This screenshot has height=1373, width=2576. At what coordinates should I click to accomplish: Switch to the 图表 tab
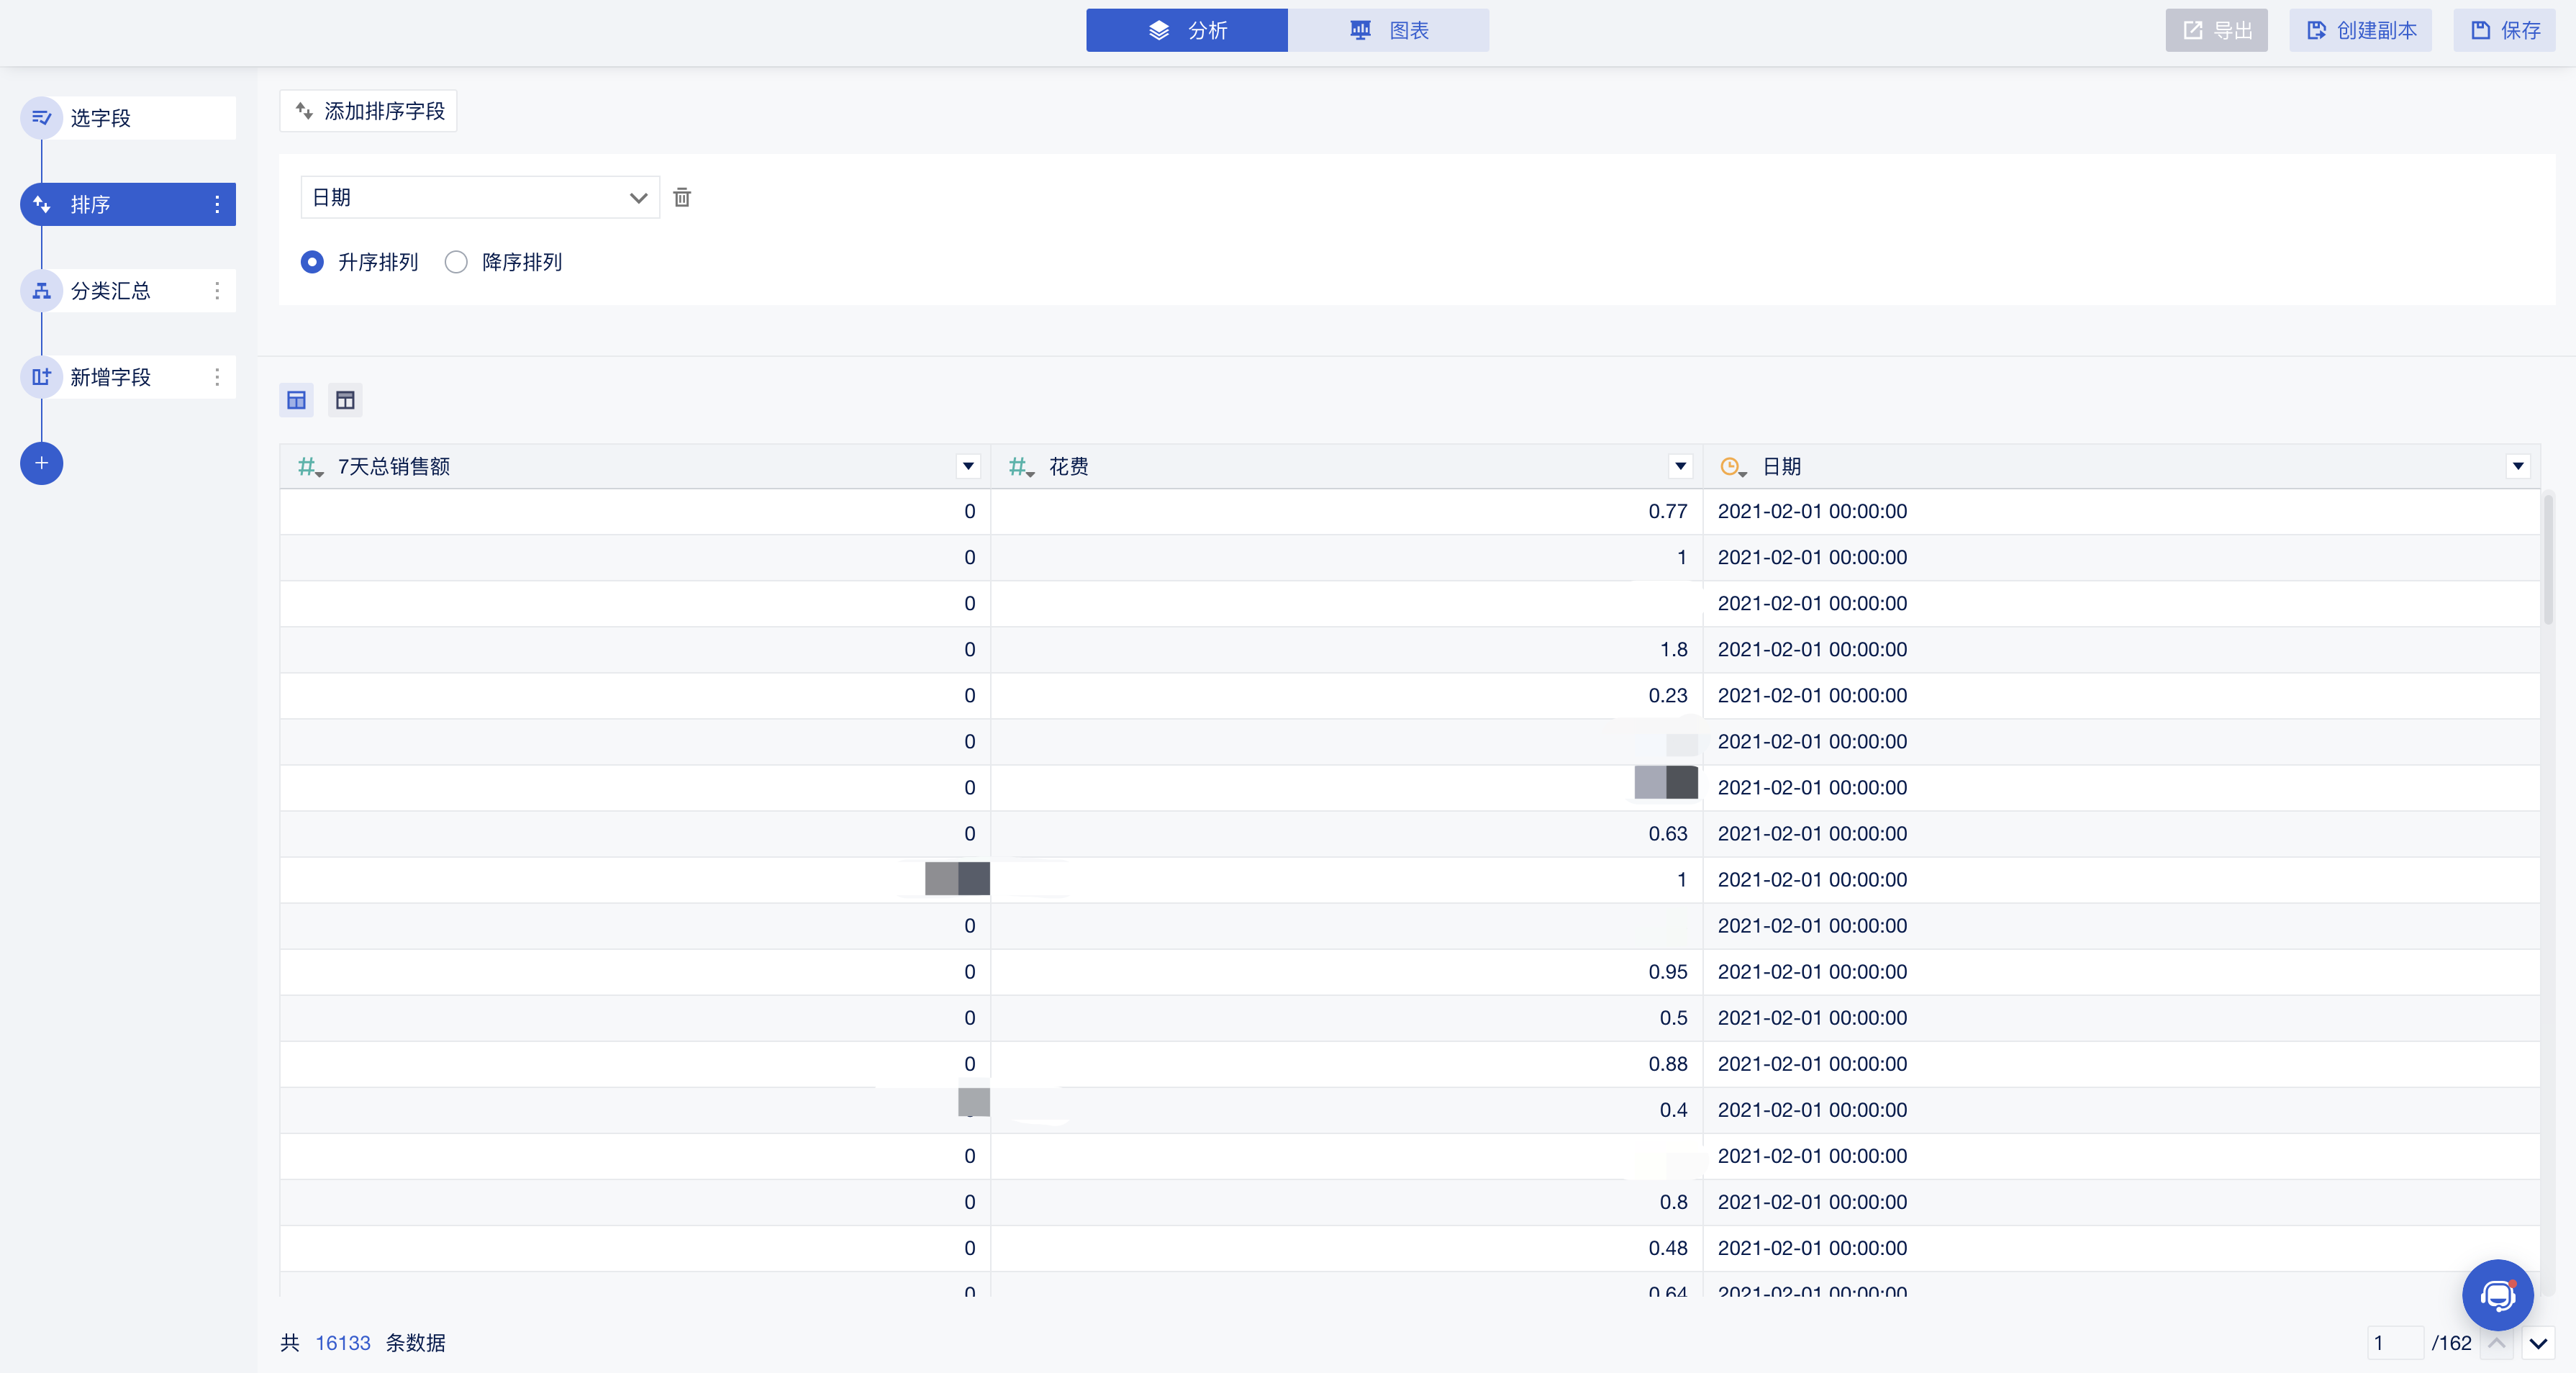click(x=1388, y=30)
